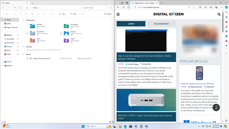Go up one folder level in File Explorer
The image size is (229, 129).
click(15, 8)
